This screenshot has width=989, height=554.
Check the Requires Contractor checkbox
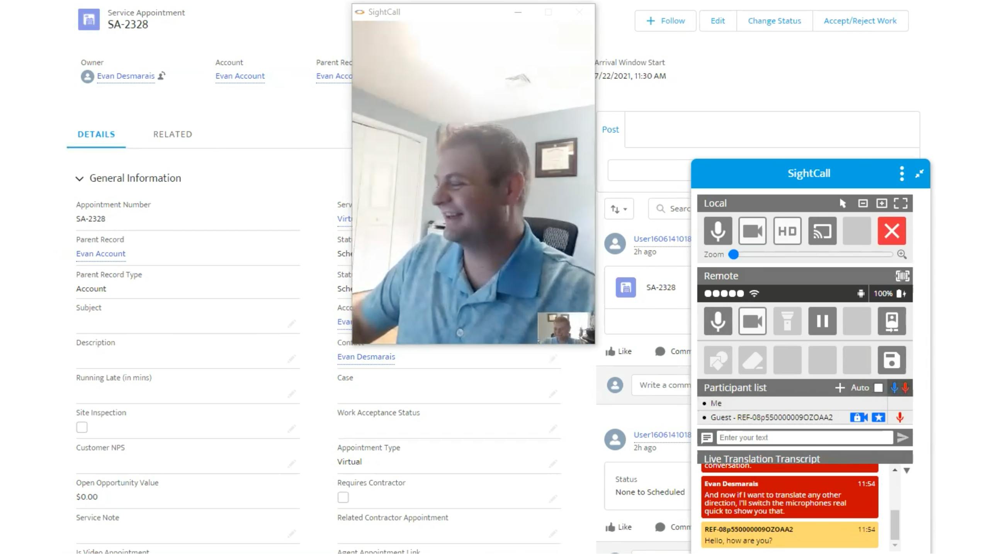click(x=343, y=497)
